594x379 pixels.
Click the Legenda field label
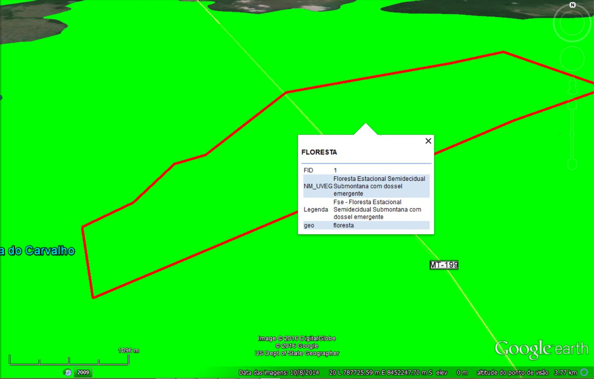pyautogui.click(x=316, y=209)
